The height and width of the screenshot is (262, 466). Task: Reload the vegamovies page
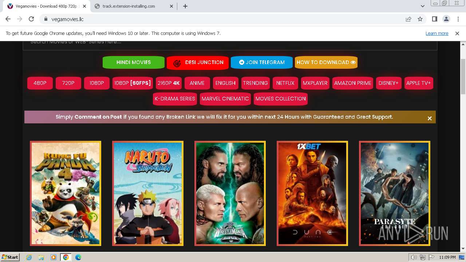pyautogui.click(x=31, y=19)
